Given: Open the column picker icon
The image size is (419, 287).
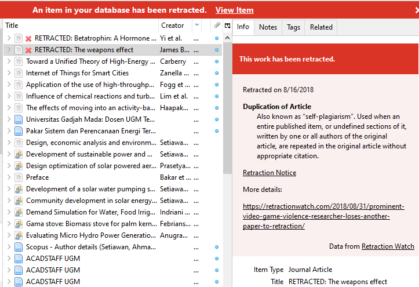Looking at the screenshot, I should click(227, 26).
